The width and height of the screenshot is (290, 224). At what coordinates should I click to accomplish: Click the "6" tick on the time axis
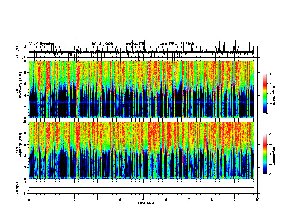coord(166,200)
